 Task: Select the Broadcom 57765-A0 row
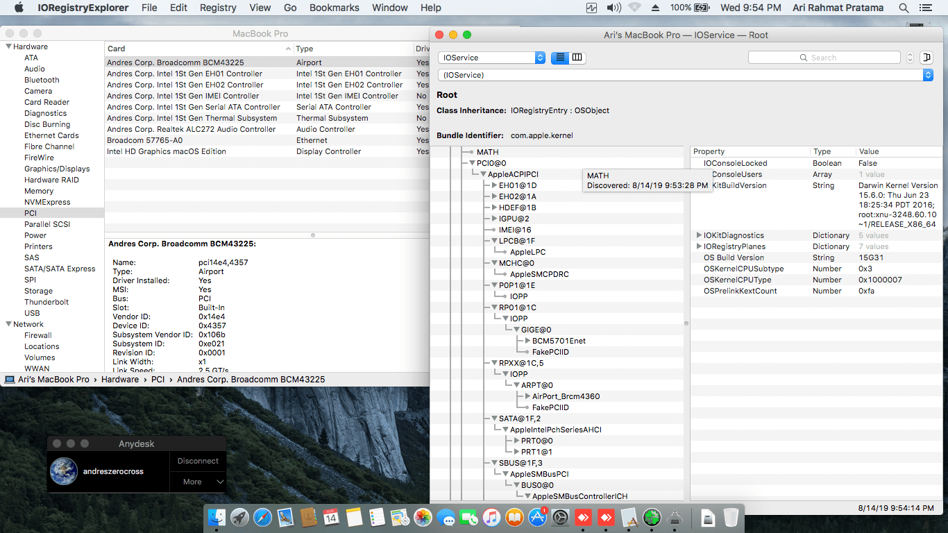[267, 140]
